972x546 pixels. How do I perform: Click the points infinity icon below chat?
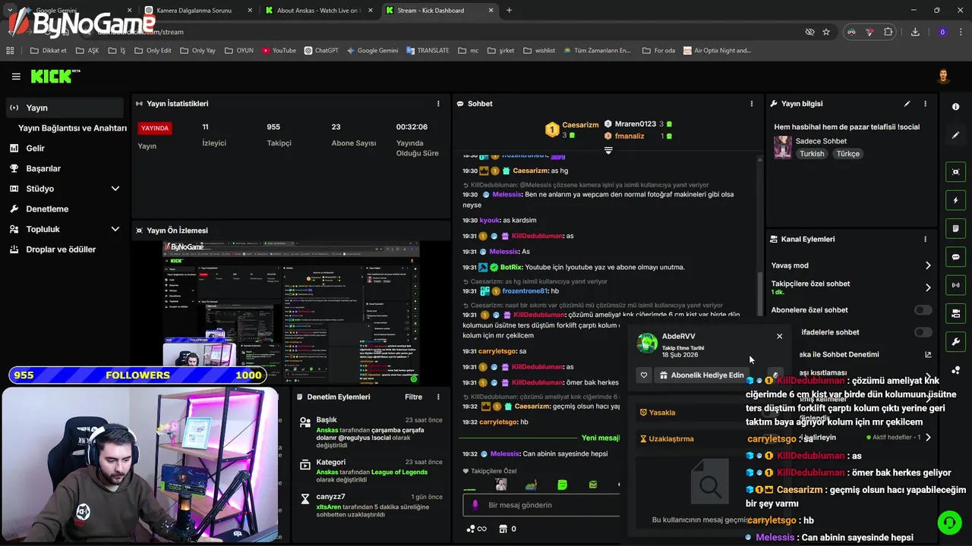coord(475,529)
